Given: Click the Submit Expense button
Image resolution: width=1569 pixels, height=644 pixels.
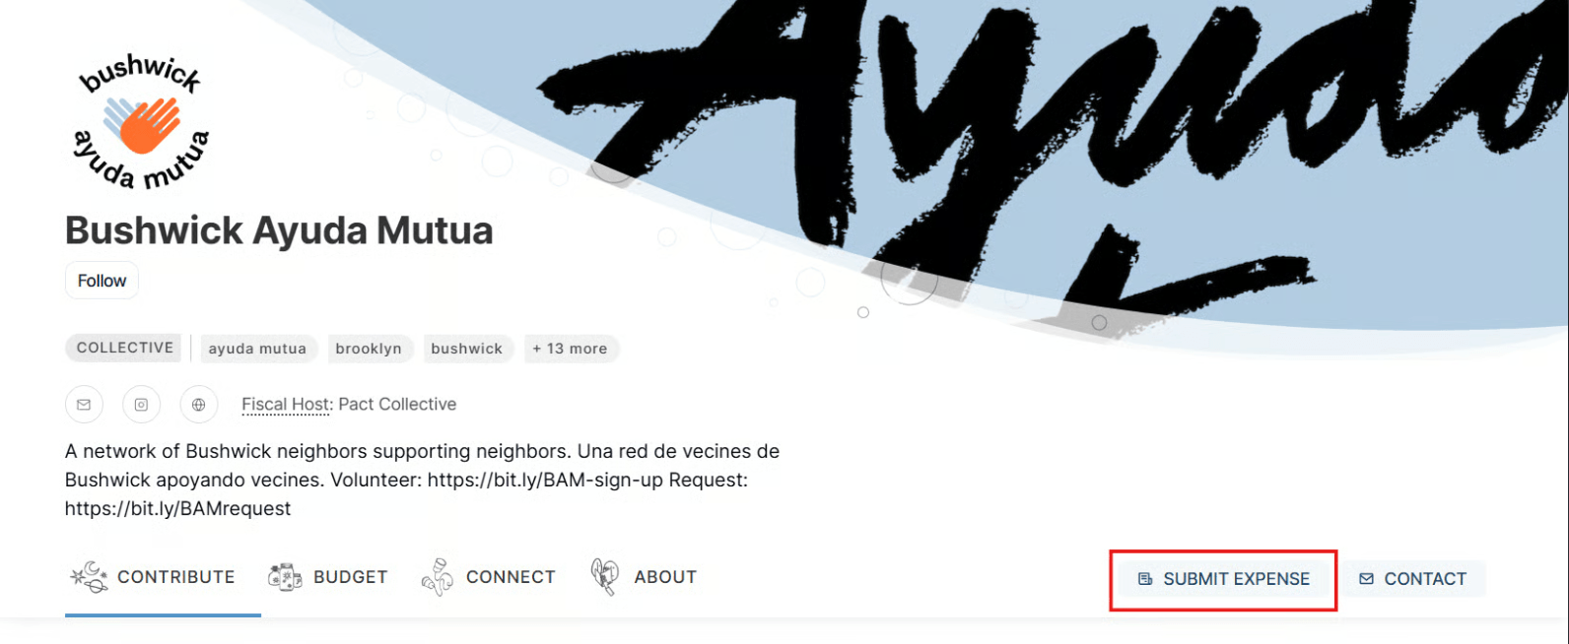Looking at the screenshot, I should 1224,579.
